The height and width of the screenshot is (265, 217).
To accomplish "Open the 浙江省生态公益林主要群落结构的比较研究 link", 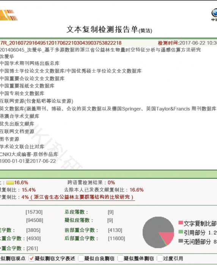I will point(82,197).
